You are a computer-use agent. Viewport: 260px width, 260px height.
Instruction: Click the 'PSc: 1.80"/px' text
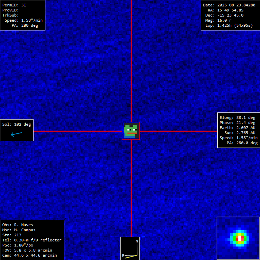[x=18, y=245]
